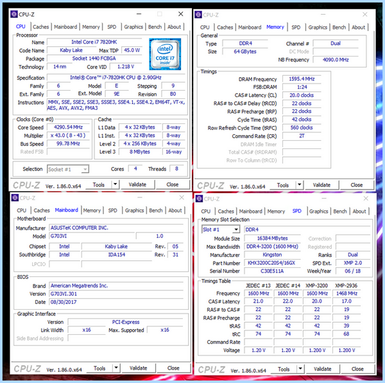Click the 08/30/2017 BIOS date field

coord(116,302)
